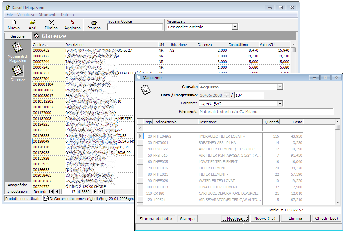Click the Stampa etichette button
The image size is (344, 232).
point(156,218)
